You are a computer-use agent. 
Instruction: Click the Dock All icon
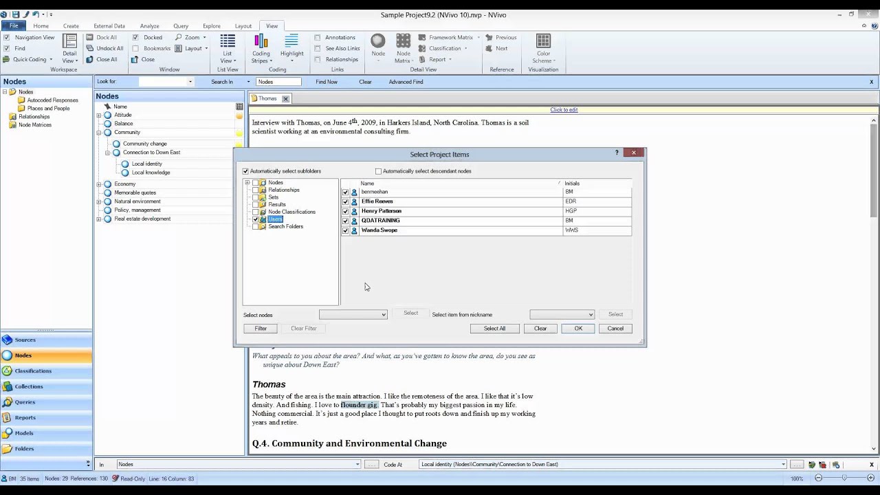pyautogui.click(x=90, y=38)
